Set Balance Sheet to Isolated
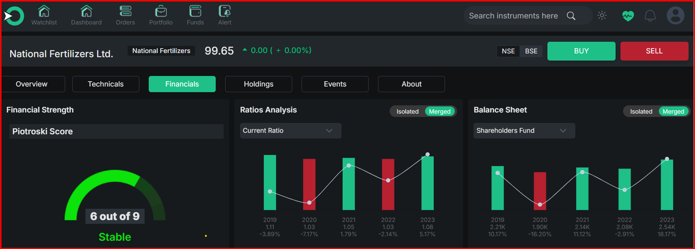Image resolution: width=695 pixels, height=249 pixels. tap(641, 111)
